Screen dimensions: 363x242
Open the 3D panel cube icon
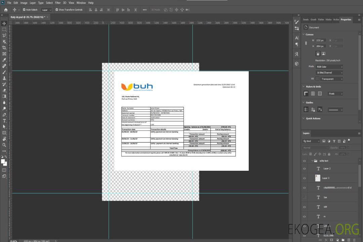pos(297,64)
